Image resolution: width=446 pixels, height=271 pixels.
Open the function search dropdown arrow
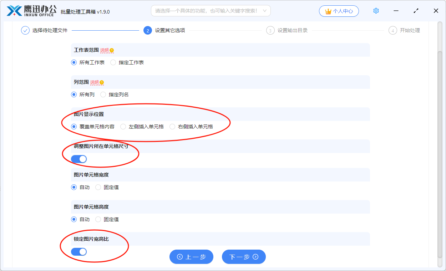[265, 11]
